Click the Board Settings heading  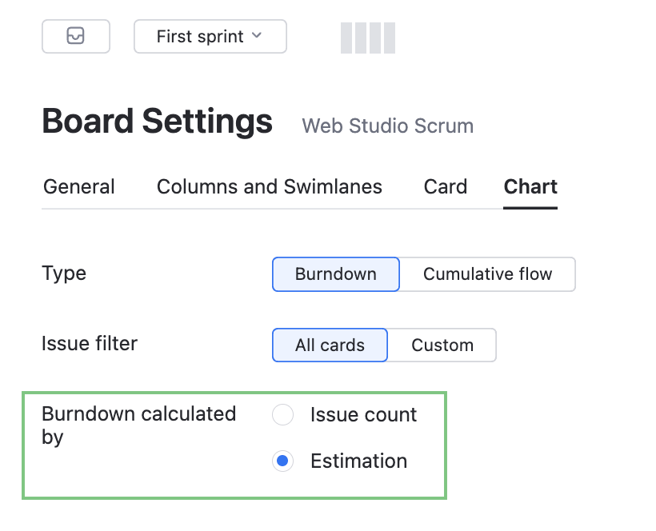[x=158, y=122]
